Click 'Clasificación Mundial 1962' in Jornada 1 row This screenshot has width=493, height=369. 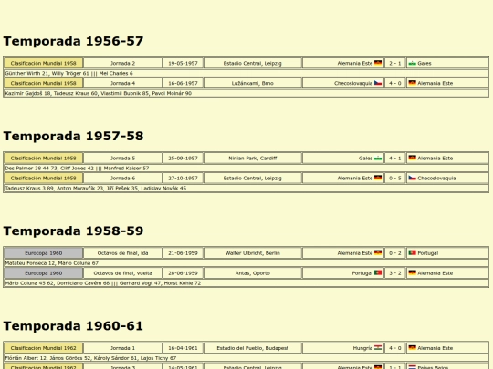[x=44, y=348]
